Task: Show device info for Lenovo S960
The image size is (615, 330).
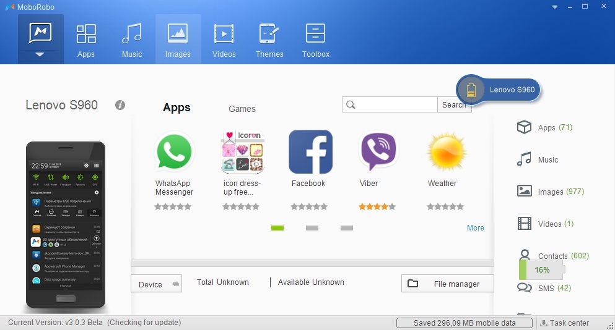Action: click(x=120, y=105)
